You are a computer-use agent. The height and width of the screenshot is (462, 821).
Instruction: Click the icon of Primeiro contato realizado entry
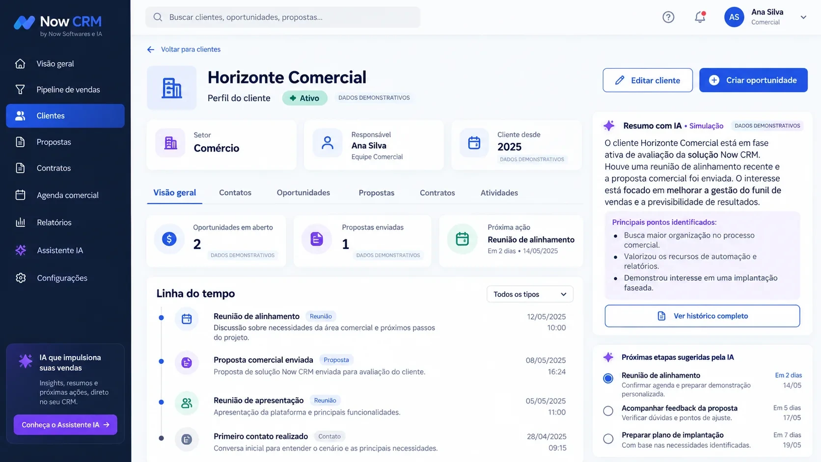(x=187, y=439)
